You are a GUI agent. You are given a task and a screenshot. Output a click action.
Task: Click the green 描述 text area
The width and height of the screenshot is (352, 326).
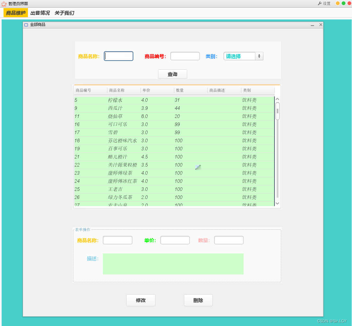(173, 264)
